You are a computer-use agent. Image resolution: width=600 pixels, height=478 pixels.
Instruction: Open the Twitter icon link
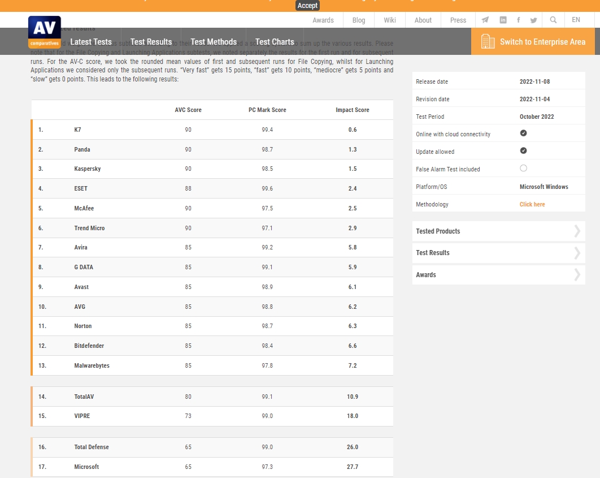point(533,20)
